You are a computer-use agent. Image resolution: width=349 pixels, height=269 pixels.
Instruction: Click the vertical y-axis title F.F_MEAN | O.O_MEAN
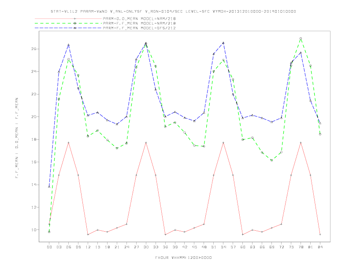17,138
